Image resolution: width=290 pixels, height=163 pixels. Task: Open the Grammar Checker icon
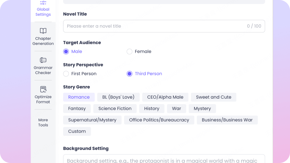click(43, 60)
